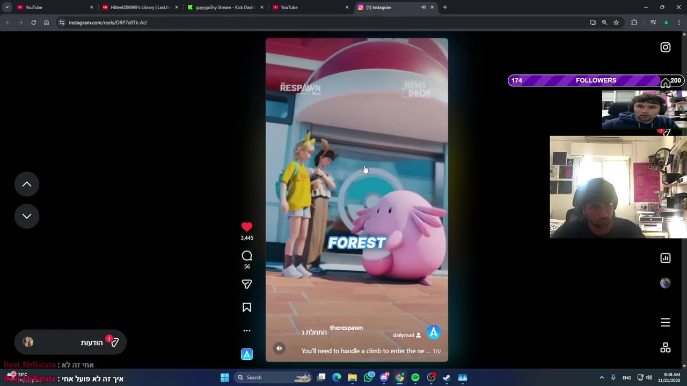Go to the next reel with down arrow
The width and height of the screenshot is (687, 386).
pos(27,216)
